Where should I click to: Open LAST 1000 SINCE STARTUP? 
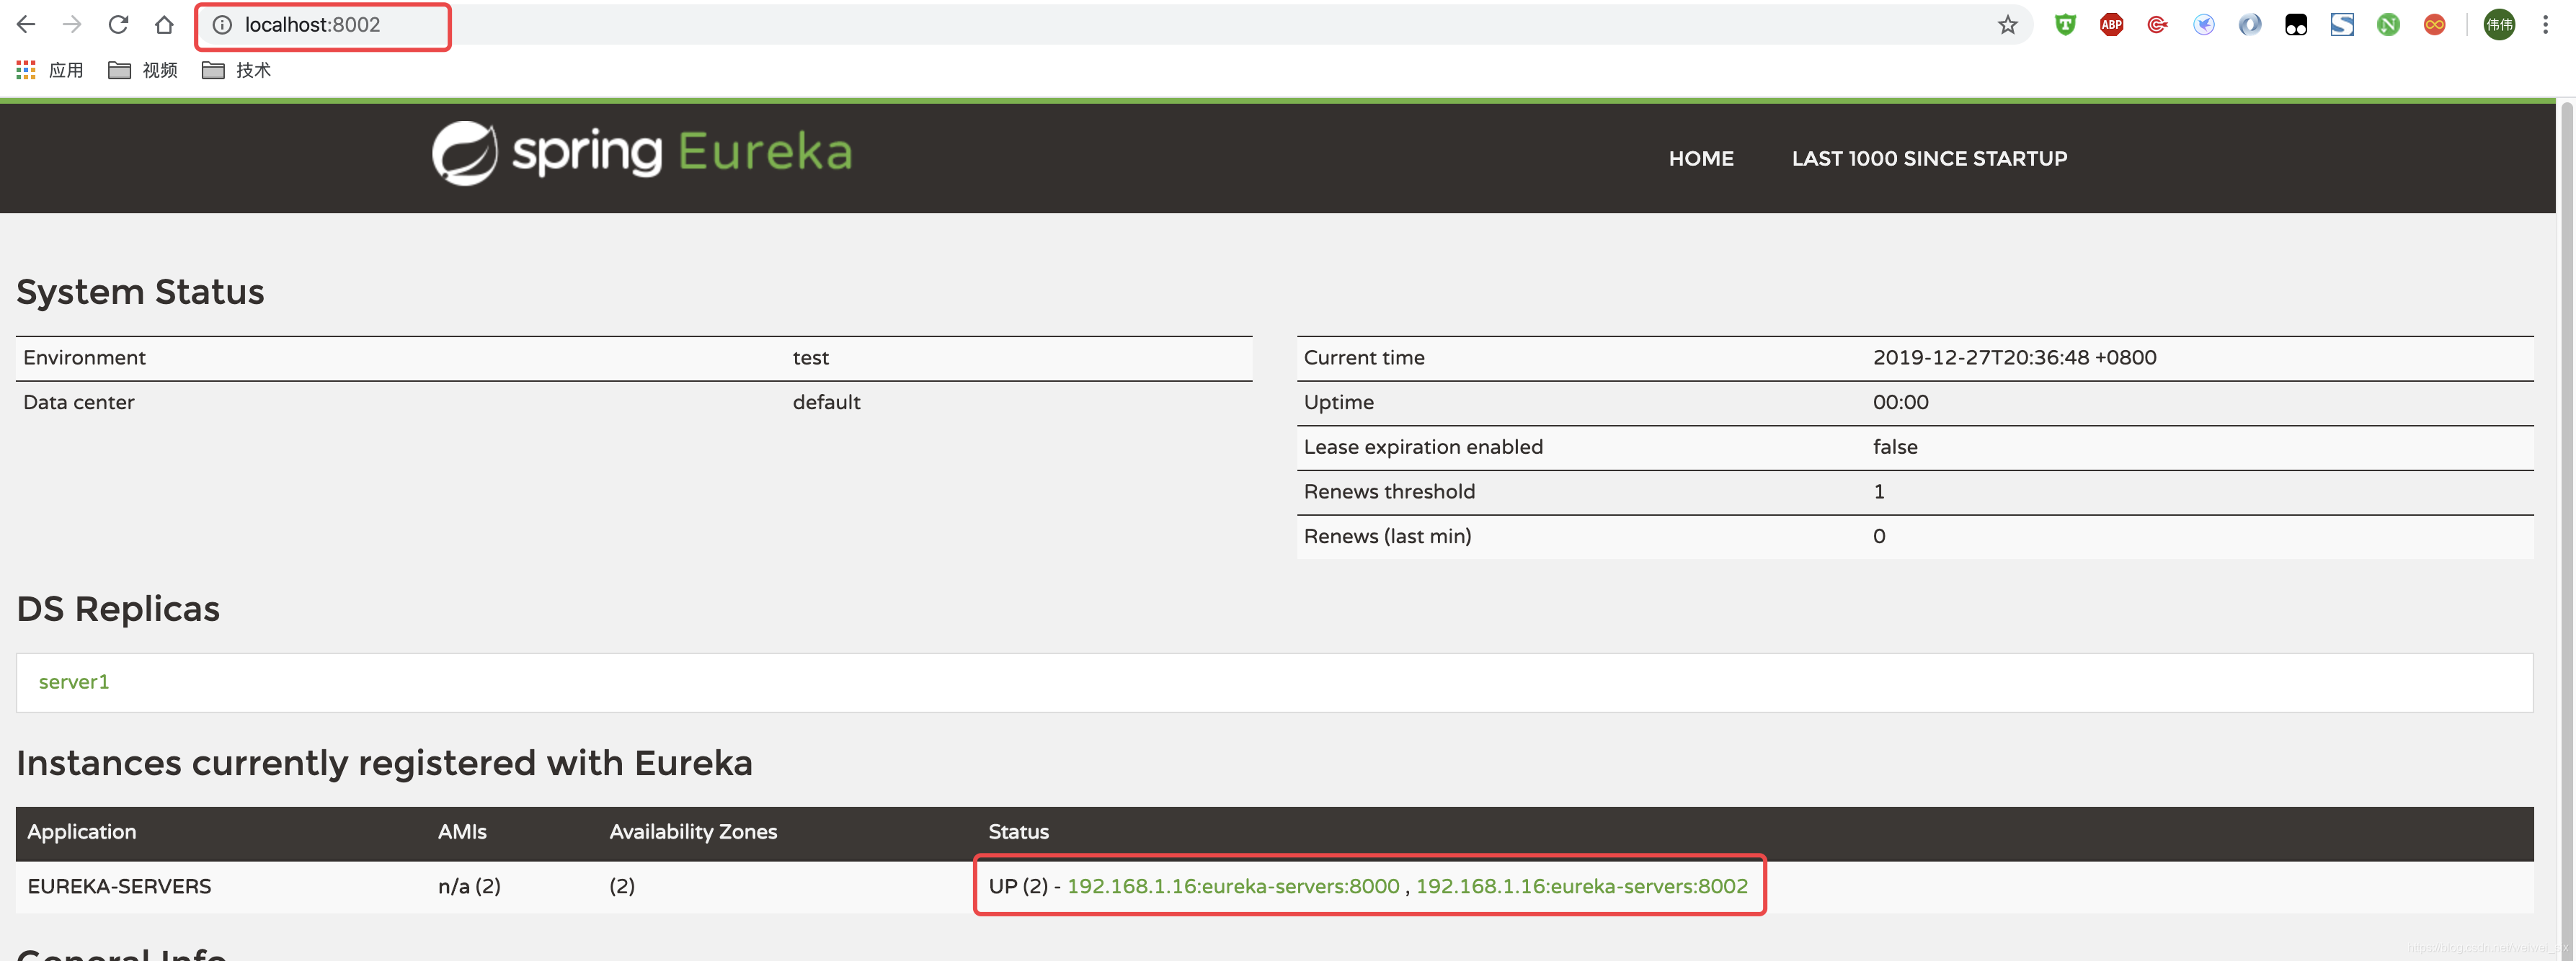pyautogui.click(x=1928, y=158)
